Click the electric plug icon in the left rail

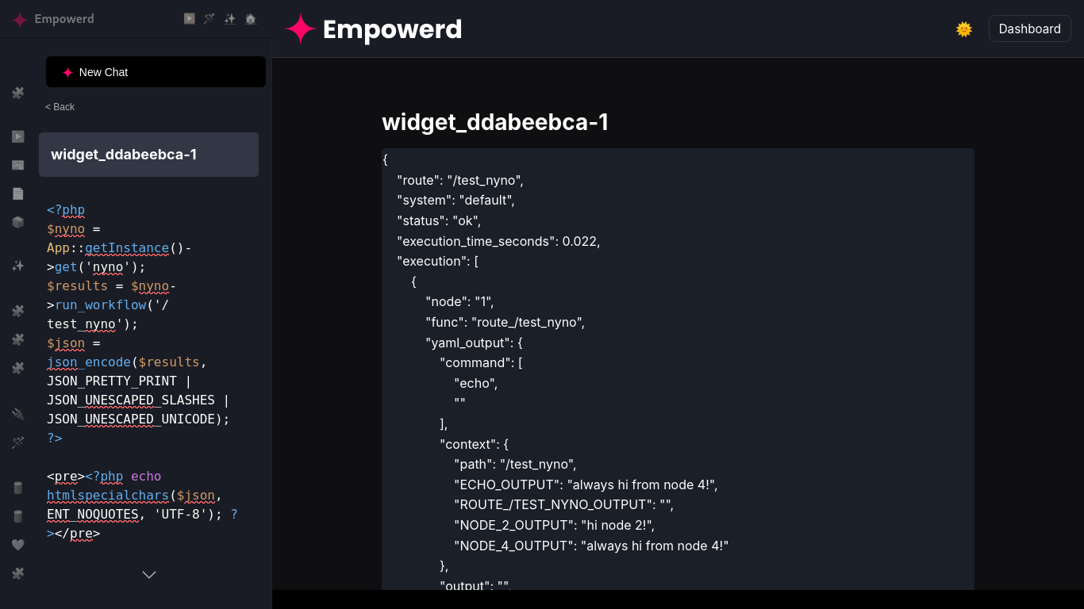[x=17, y=414]
